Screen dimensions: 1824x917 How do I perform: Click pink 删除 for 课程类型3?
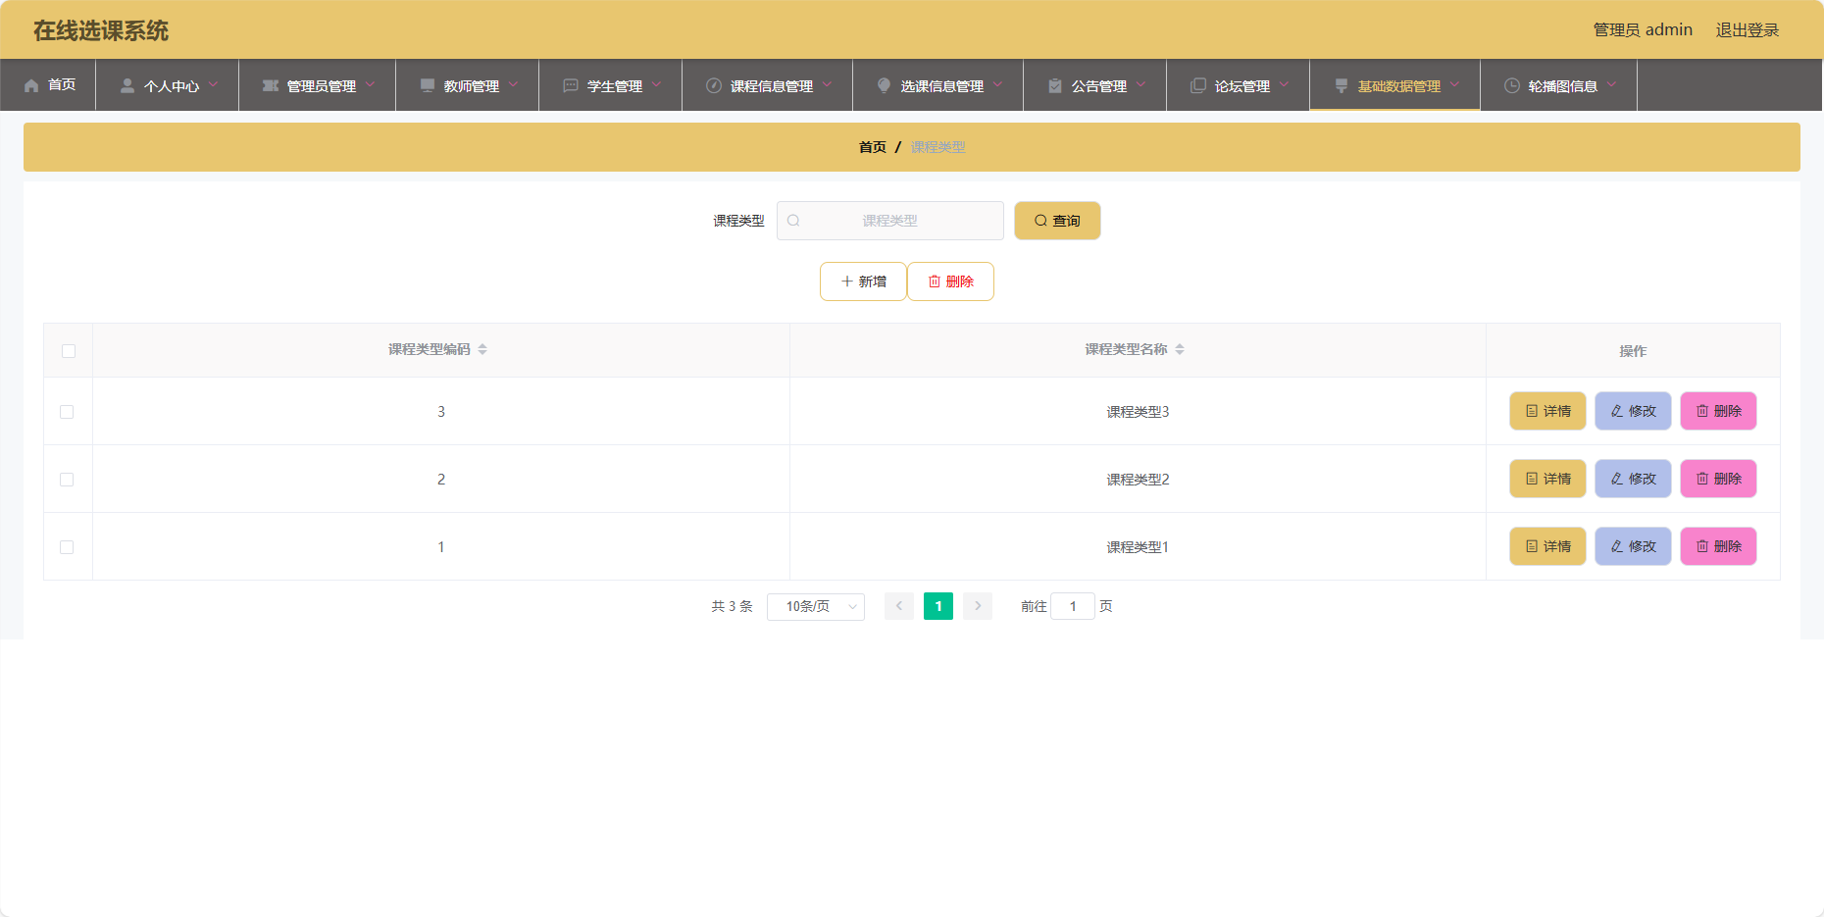[x=1718, y=411]
